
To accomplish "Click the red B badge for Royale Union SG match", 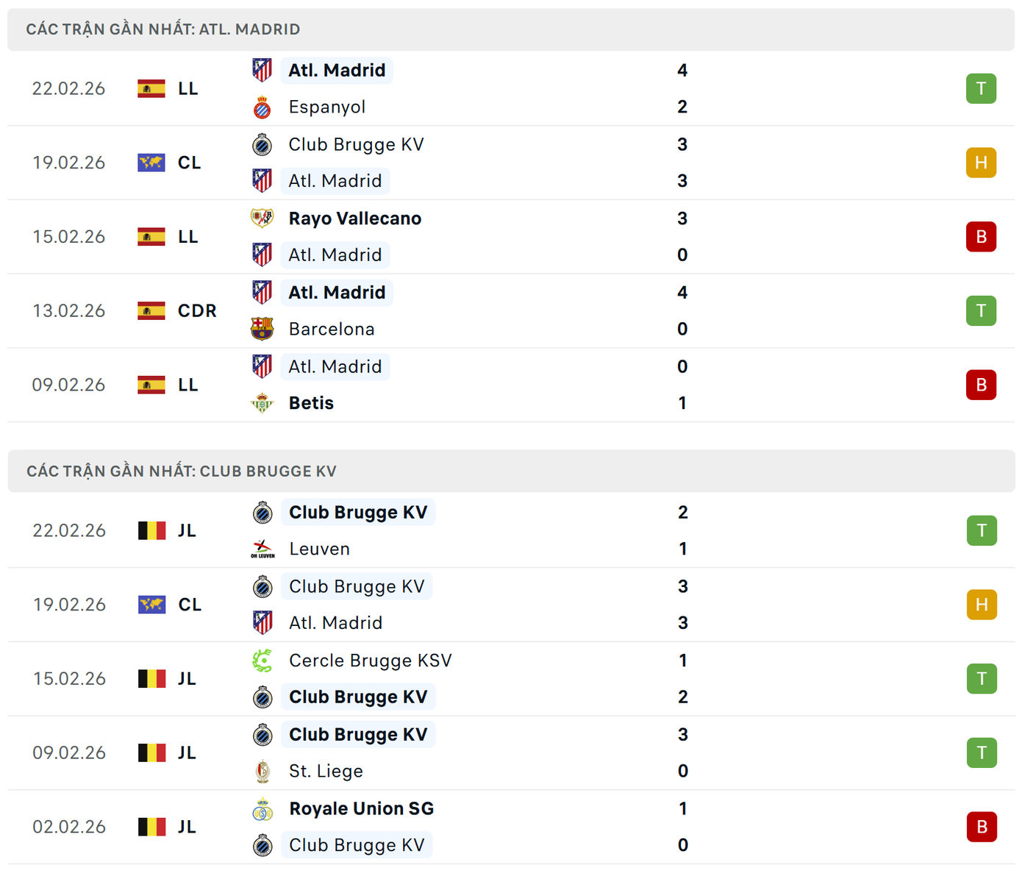I will tap(982, 827).
